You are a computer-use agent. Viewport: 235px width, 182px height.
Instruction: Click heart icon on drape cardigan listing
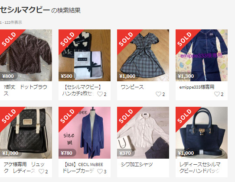[x=100, y=171]
